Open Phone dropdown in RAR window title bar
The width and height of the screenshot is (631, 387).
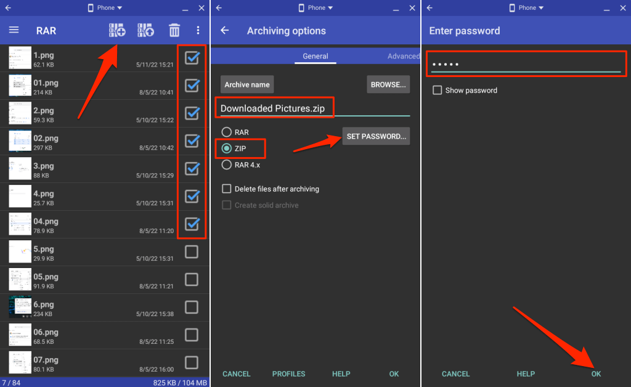click(105, 7)
